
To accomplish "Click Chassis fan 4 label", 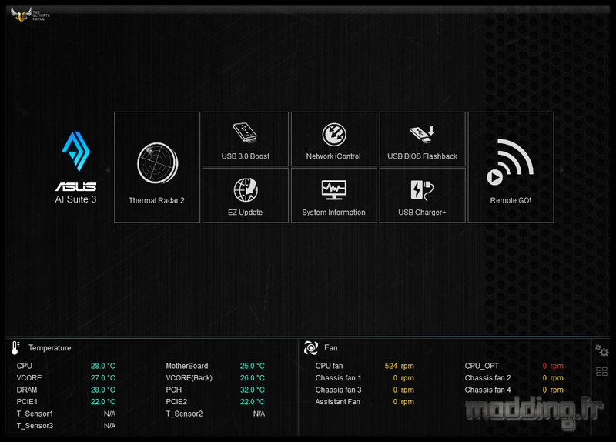I will click(488, 390).
